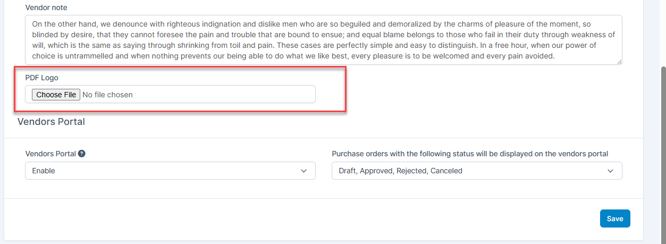Expand the "Draft, Approved, Rejected, Canceled" status selector
666x244 pixels.
476,171
